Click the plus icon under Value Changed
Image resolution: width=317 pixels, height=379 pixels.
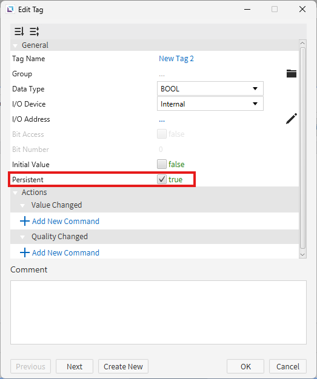coord(25,221)
